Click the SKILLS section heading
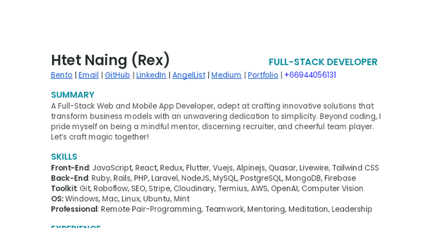The height and width of the screenshot is (228, 434). [x=64, y=157]
